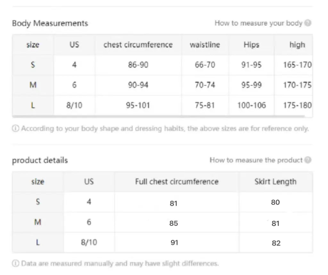Viewport: 328px width, 275px height.
Task: Click the "86-90" chest circumference cell
Action: coord(138,65)
